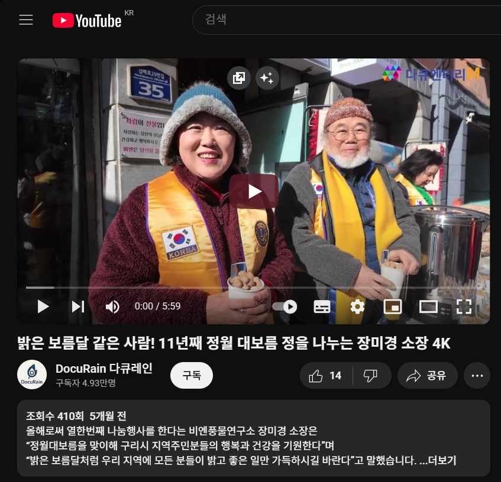
Task: Toggle subtitles/closed captions
Action: 322,307
